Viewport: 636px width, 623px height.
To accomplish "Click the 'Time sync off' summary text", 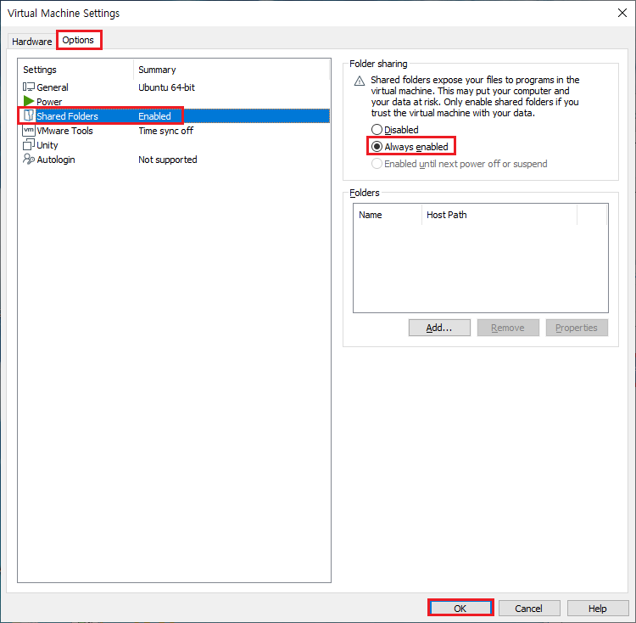I will [166, 131].
